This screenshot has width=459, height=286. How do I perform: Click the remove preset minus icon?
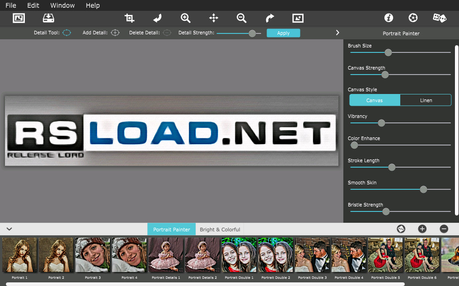coord(444,229)
